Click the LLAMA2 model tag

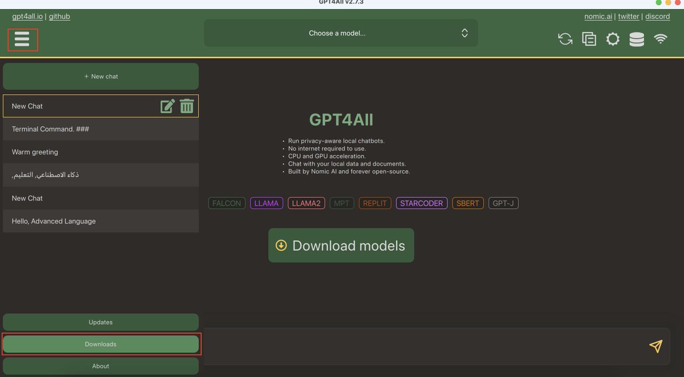click(x=307, y=203)
